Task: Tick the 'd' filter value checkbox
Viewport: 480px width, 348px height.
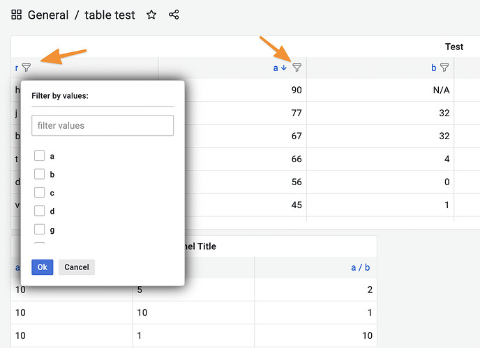Action: (40, 211)
